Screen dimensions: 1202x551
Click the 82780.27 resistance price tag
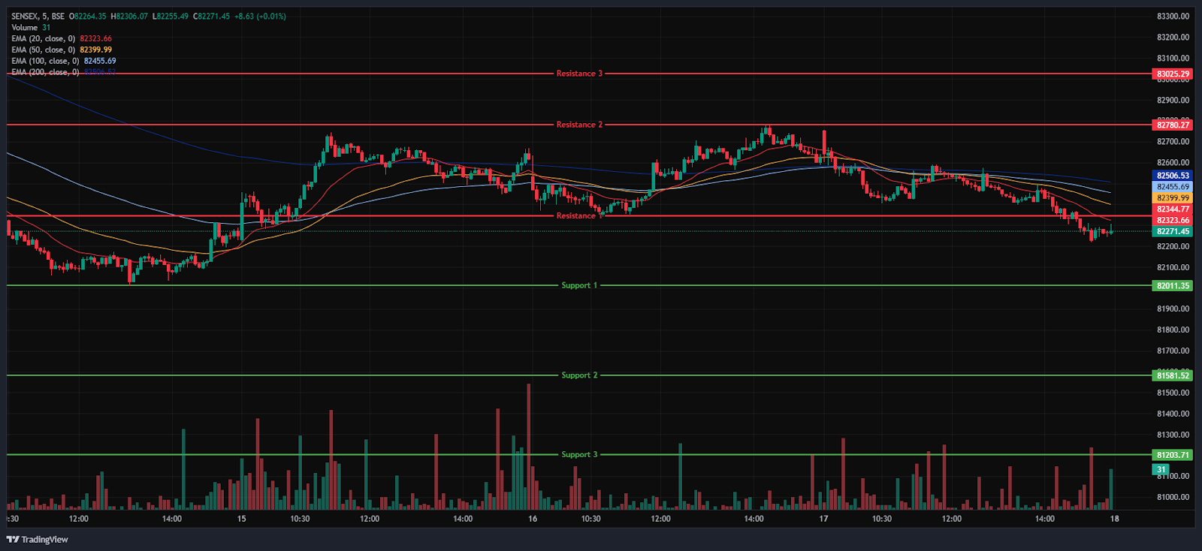point(1172,125)
